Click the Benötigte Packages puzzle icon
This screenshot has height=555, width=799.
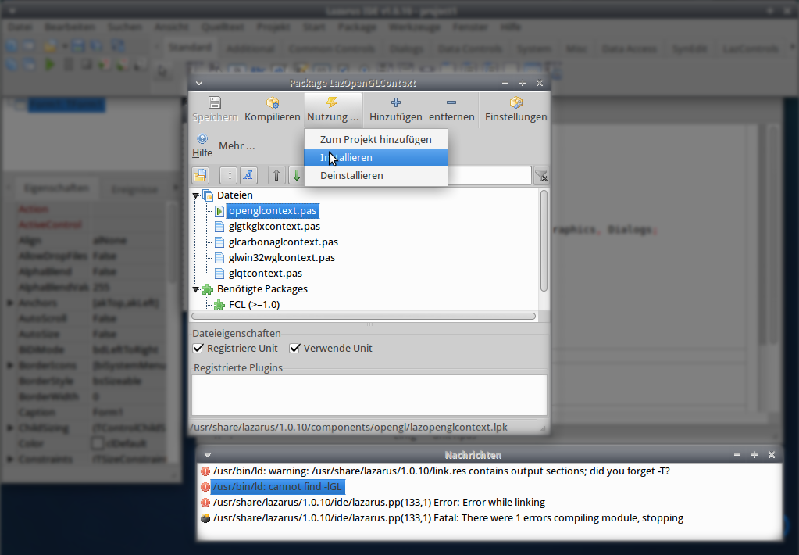[208, 289]
